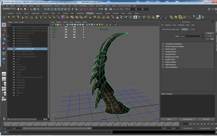Open the Rendering menu set dropdown
217x136 pixels.
click(x=9, y=9)
